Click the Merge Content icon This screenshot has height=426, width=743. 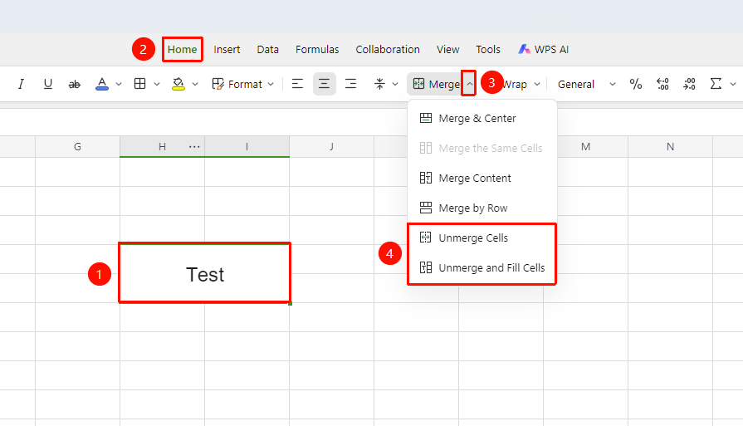point(426,178)
